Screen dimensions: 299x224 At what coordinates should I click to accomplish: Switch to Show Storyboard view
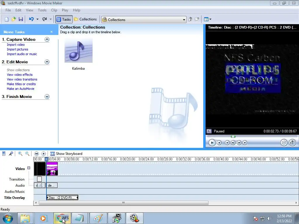pos(66,154)
